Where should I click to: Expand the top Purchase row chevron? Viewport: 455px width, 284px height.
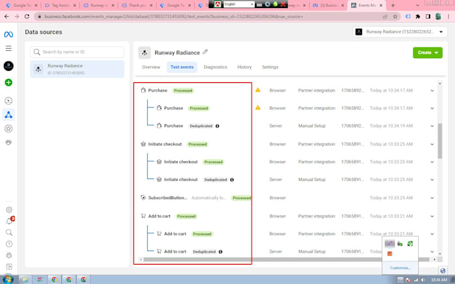pos(432,91)
